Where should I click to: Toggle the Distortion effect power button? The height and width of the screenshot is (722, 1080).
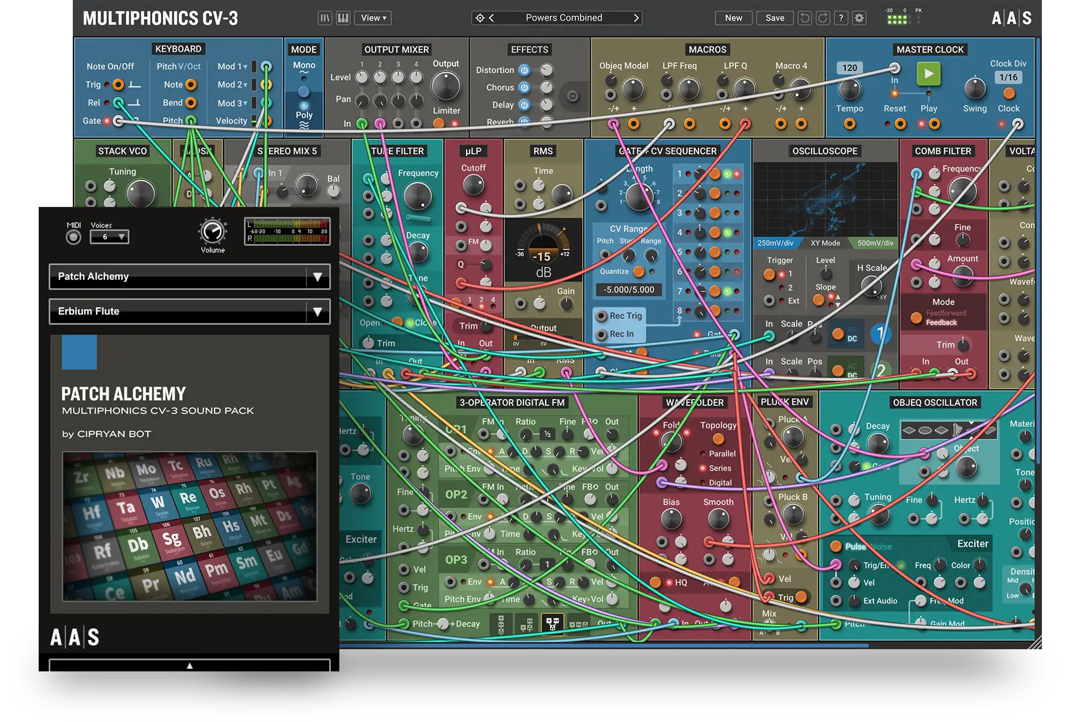tap(524, 70)
